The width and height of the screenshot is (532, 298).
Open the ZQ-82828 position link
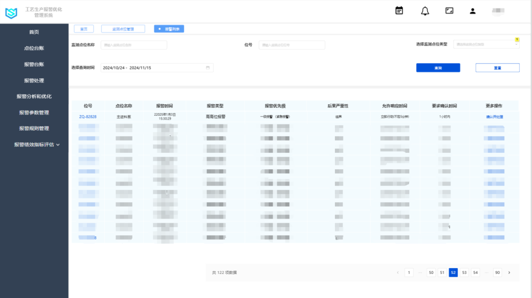[x=88, y=117]
